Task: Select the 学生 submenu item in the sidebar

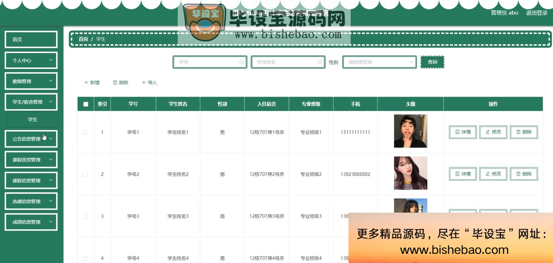Action: [x=32, y=120]
